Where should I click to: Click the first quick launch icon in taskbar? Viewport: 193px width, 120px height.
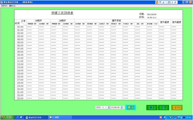coord(17,117)
